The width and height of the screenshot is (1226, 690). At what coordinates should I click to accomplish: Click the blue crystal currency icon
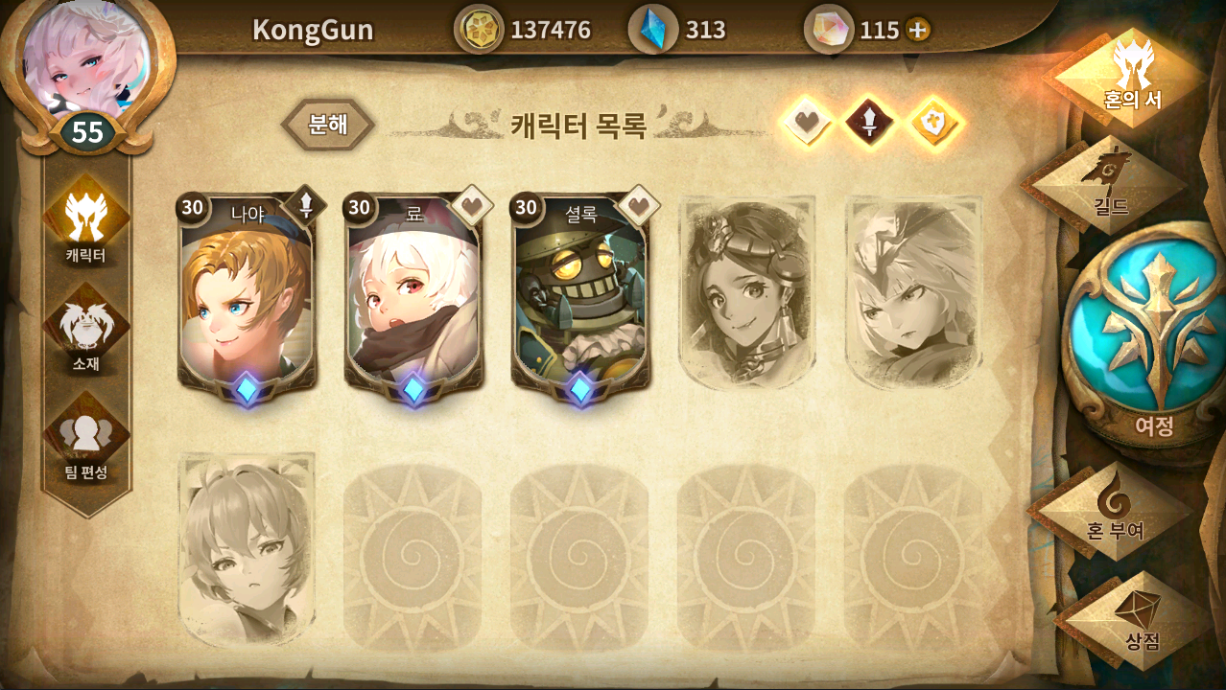click(652, 30)
